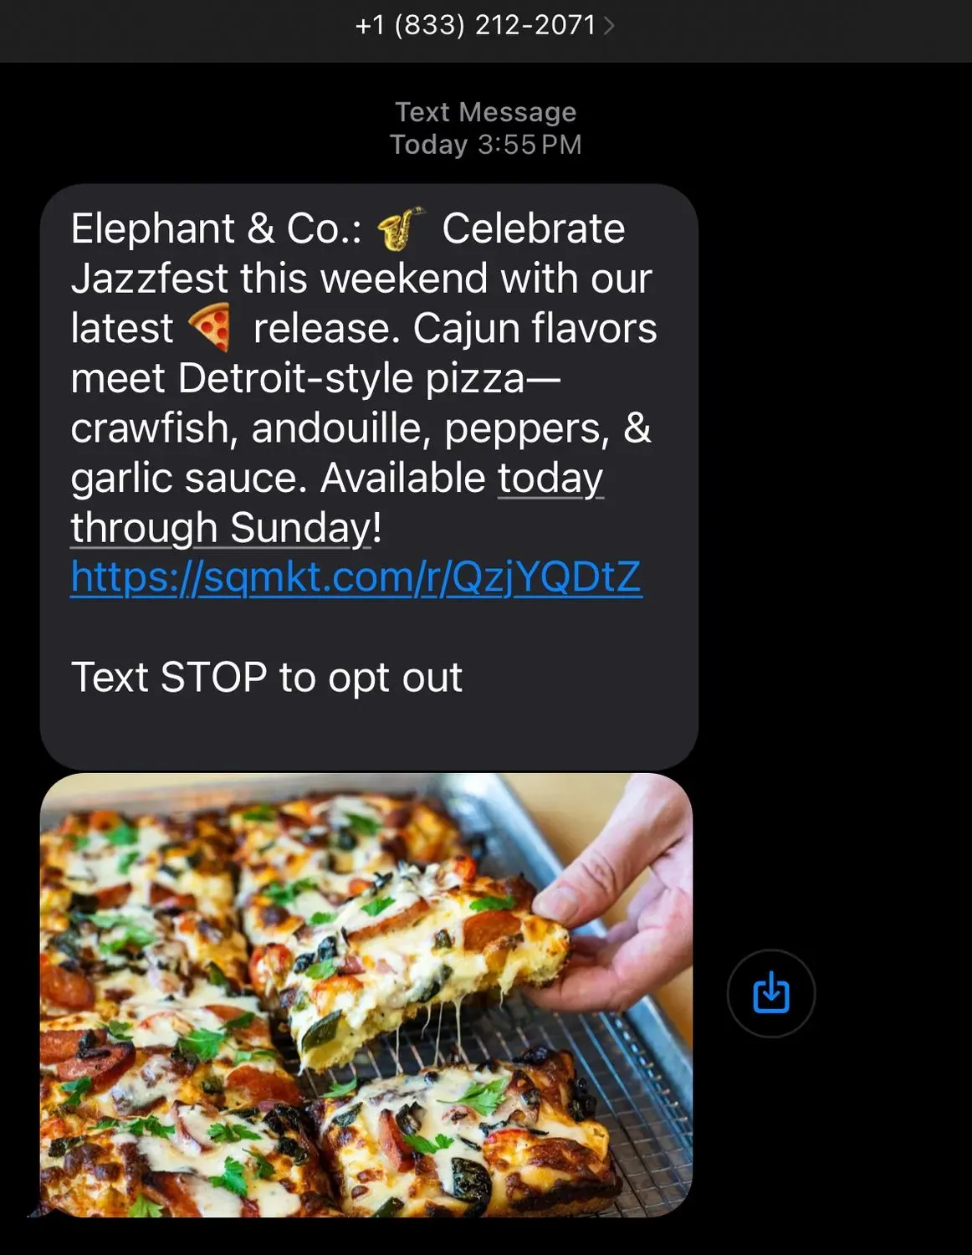Click the "Elephant & Co.:" sender text
972x1255 pixels.
pos(217,228)
